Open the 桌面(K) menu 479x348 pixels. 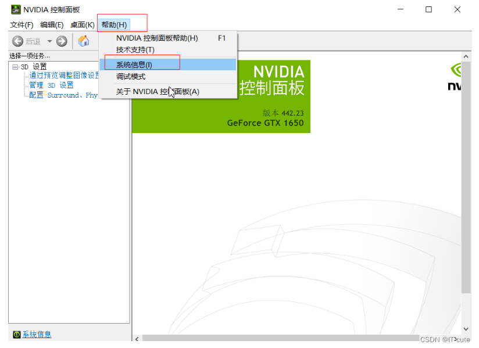83,25
